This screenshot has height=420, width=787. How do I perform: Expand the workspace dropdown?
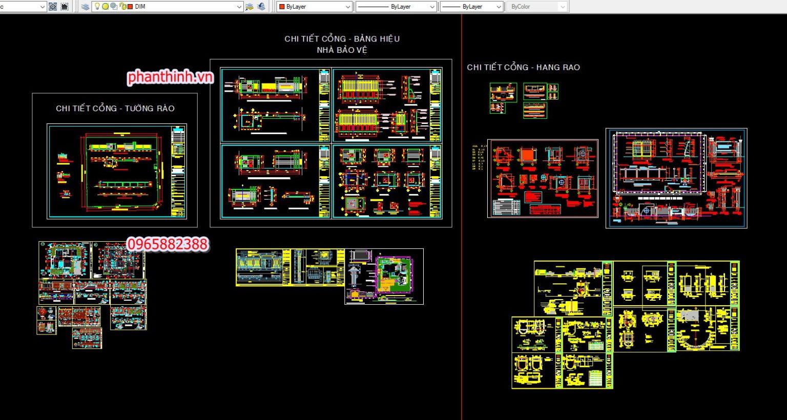pyautogui.click(x=42, y=7)
